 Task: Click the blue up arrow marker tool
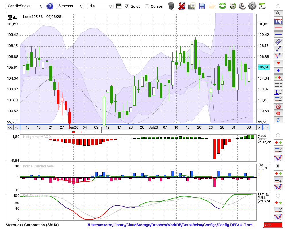278,70
